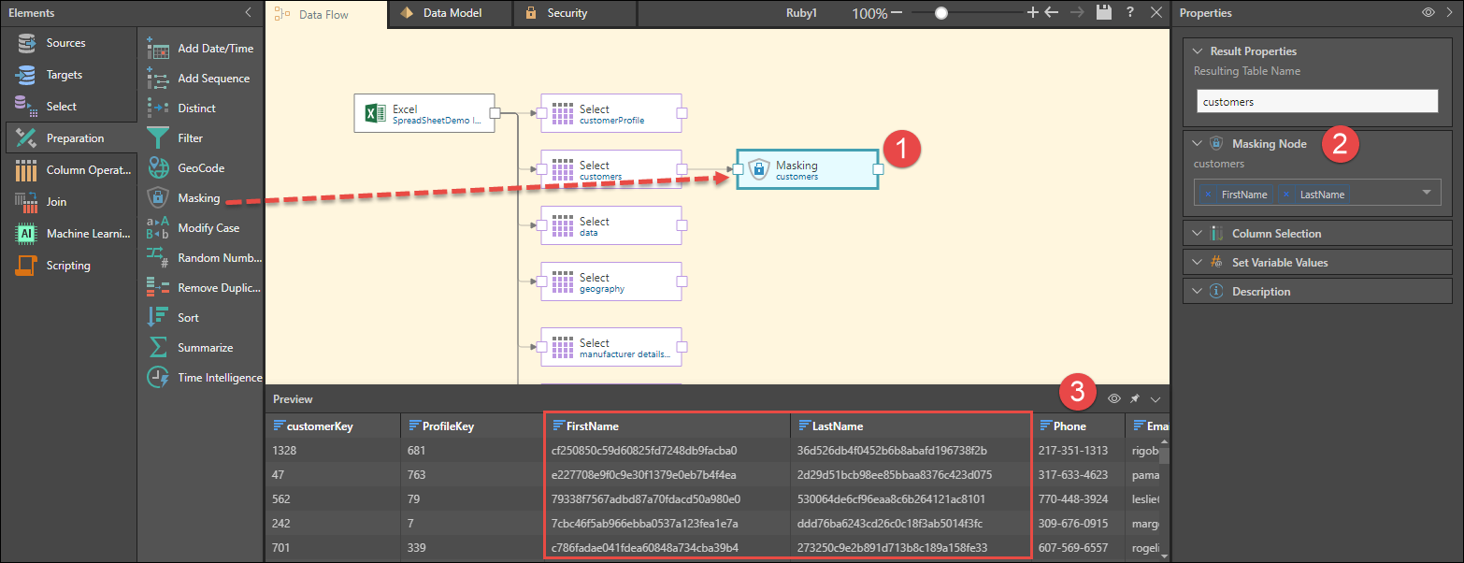Pin the Preview panel
The height and width of the screenshot is (563, 1464).
click(x=1135, y=399)
